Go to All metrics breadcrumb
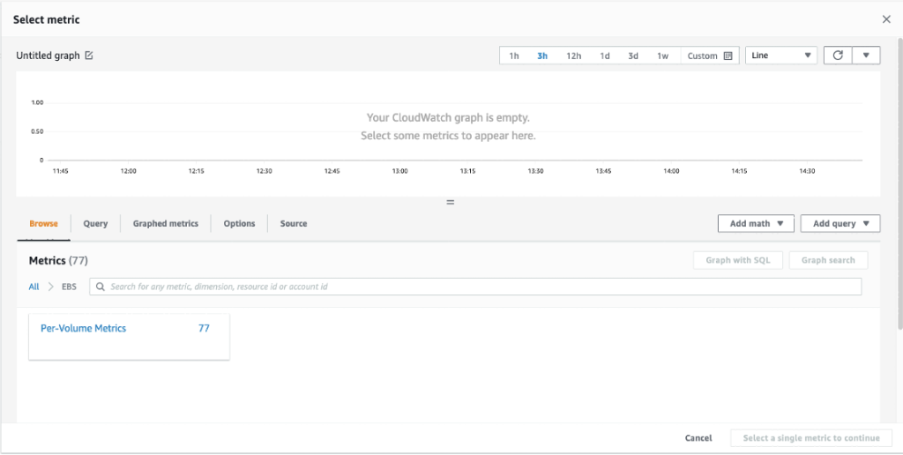This screenshot has height=455, width=903. click(34, 287)
